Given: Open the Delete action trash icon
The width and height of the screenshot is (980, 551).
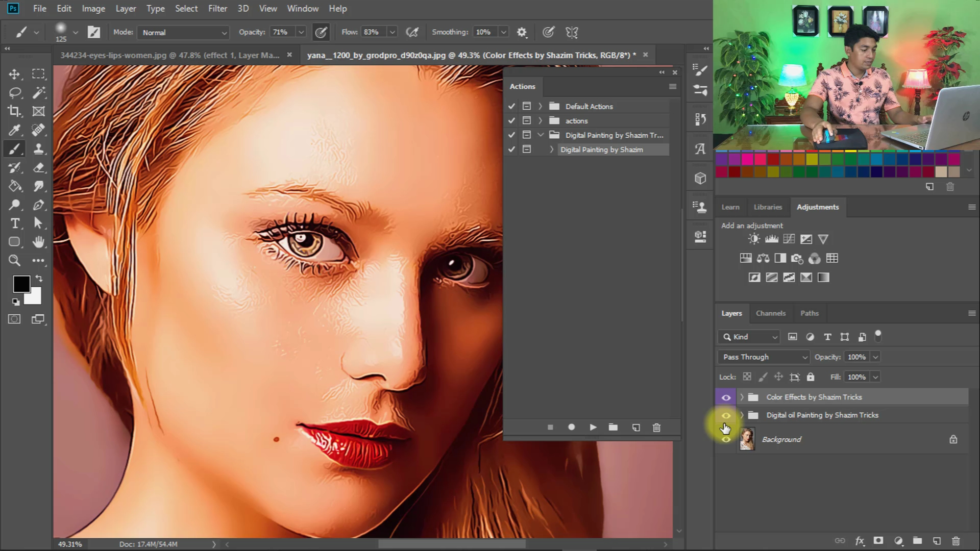Looking at the screenshot, I should pyautogui.click(x=656, y=428).
